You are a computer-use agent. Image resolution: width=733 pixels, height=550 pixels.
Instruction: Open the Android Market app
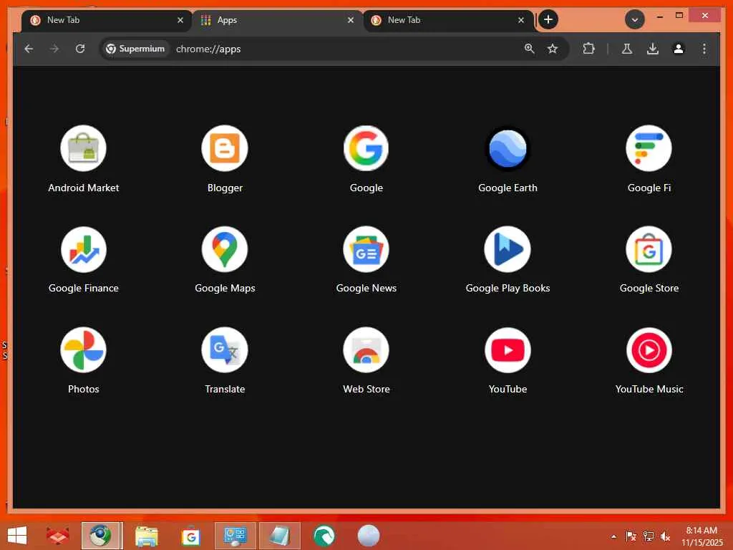pos(83,148)
